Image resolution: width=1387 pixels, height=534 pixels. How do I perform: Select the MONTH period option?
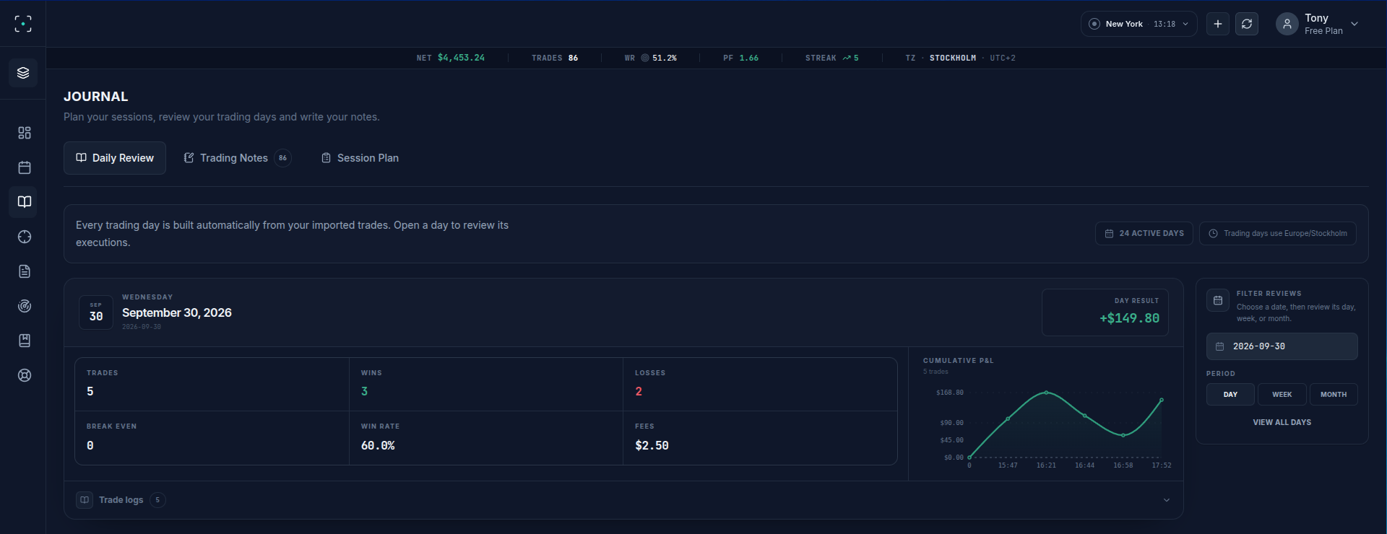point(1334,395)
